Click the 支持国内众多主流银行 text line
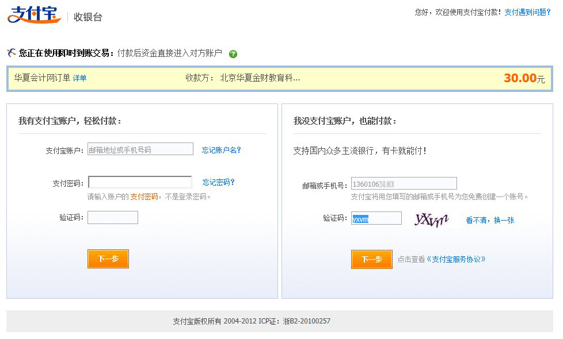 [360, 151]
